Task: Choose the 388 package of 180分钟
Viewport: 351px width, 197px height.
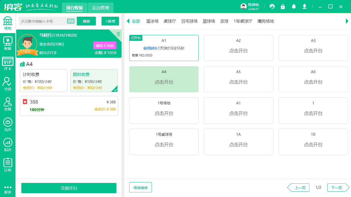Action: click(69, 106)
